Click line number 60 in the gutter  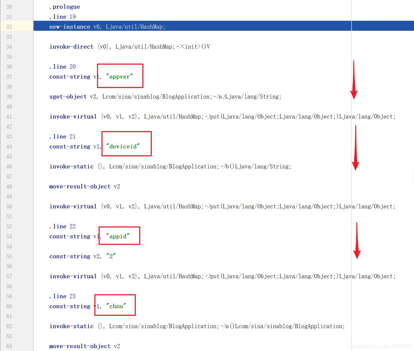click(9, 306)
